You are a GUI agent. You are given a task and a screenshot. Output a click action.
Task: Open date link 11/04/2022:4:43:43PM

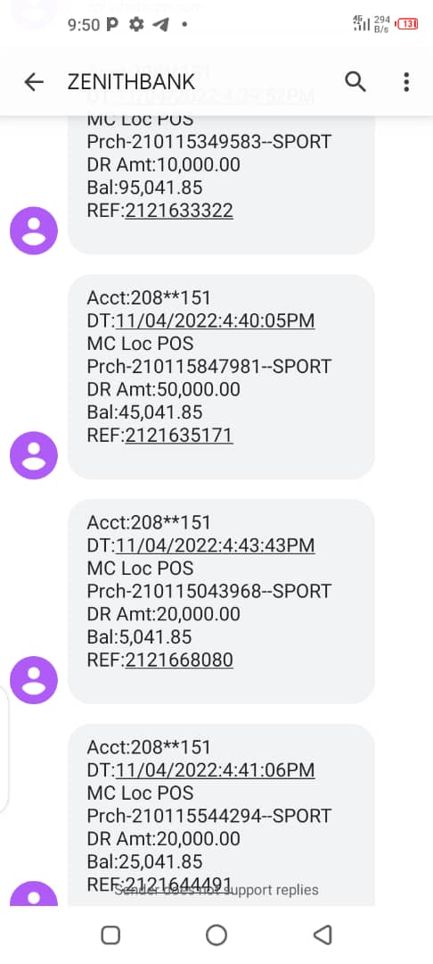point(216,545)
